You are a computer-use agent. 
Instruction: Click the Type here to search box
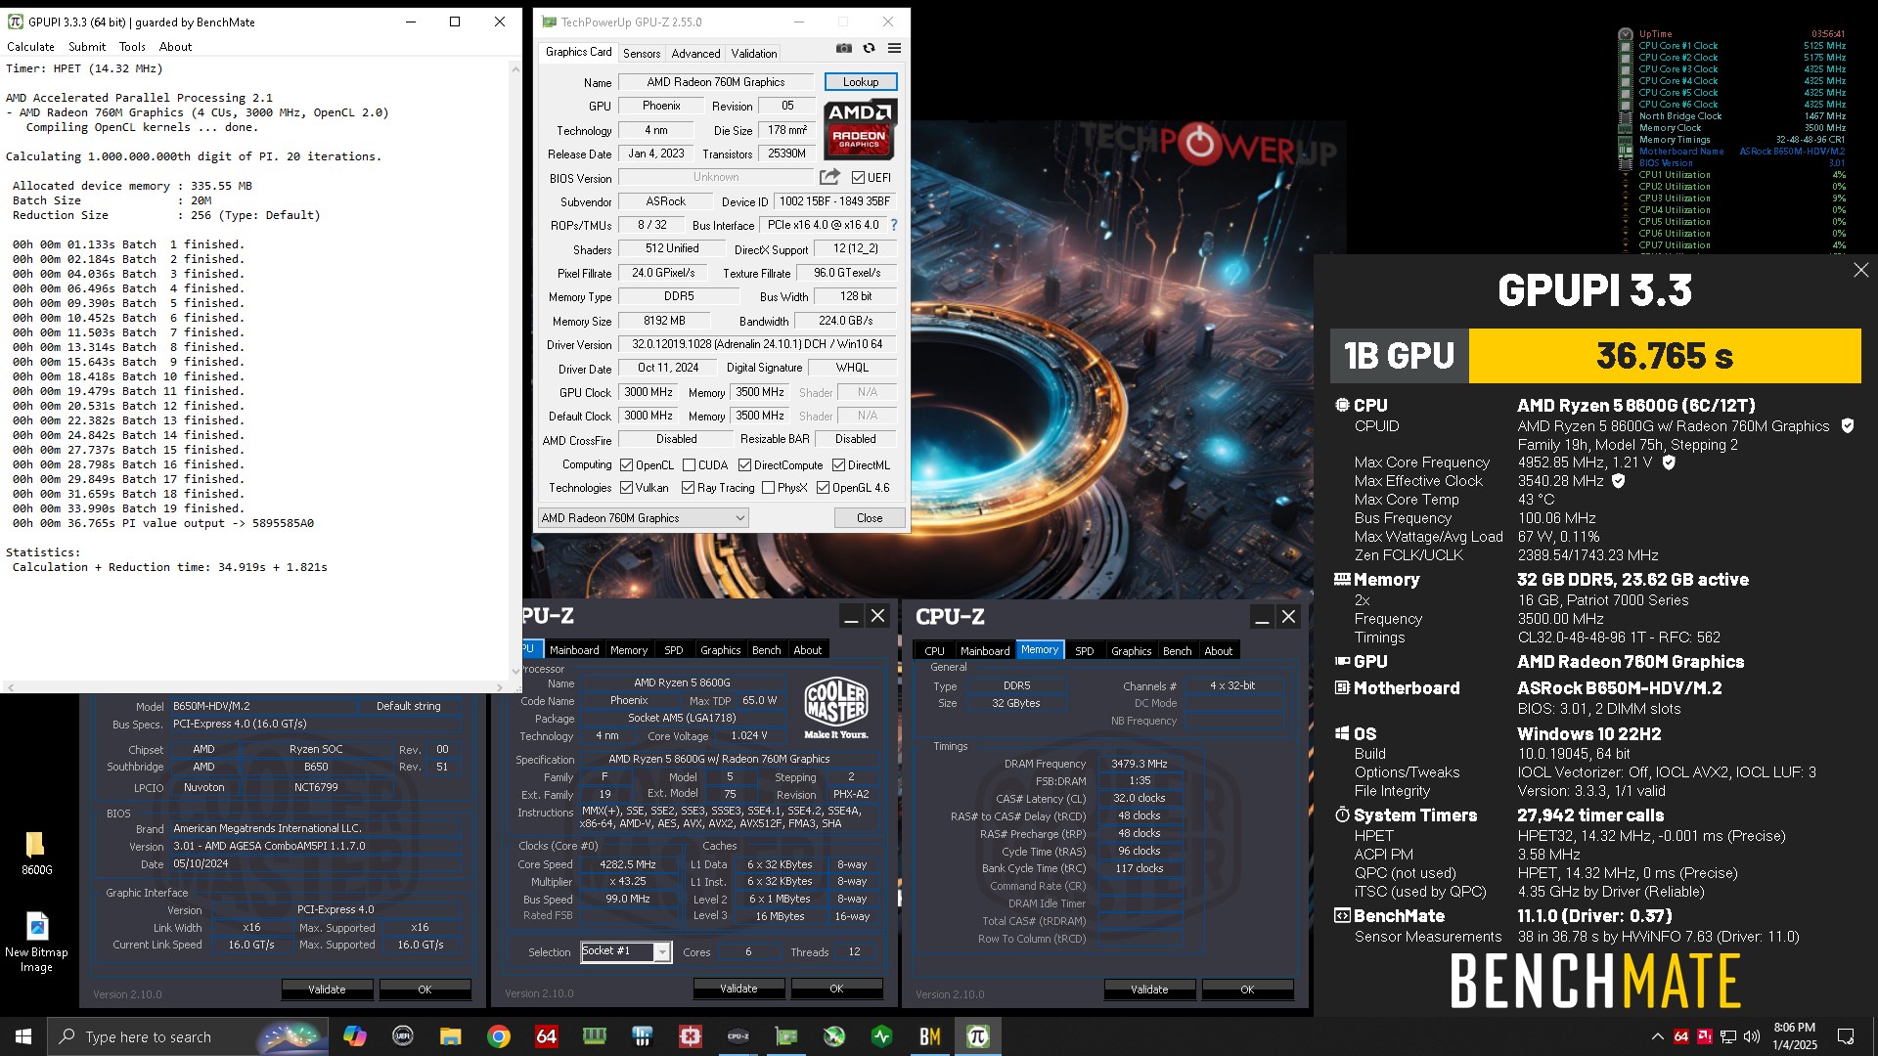(186, 1036)
